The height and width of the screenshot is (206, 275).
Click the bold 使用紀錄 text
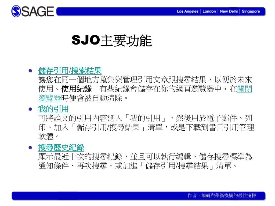[77, 89]
